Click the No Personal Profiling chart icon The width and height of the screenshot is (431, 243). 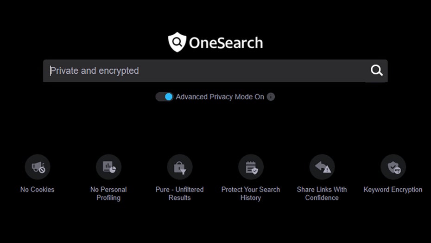pos(108,167)
